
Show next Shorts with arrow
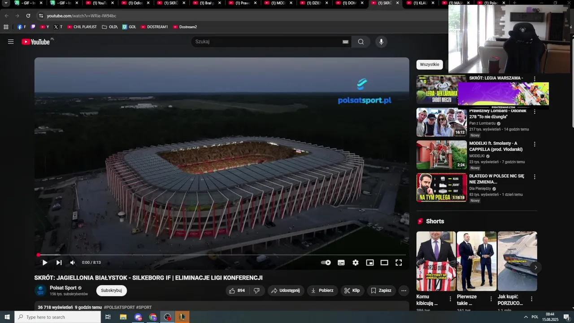[x=535, y=267]
